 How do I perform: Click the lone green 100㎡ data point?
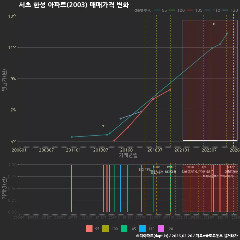pos(103,126)
